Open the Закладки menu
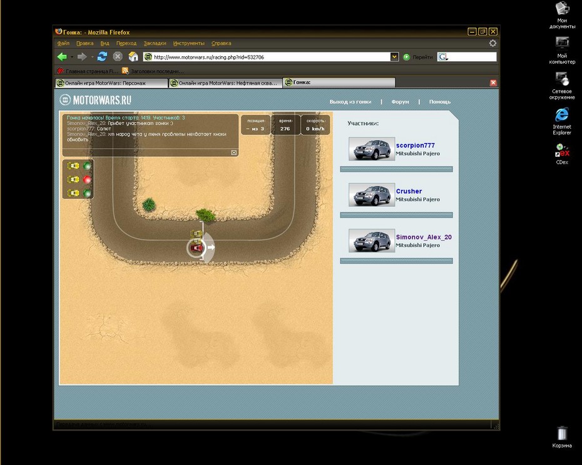582x465 pixels. (x=155, y=43)
